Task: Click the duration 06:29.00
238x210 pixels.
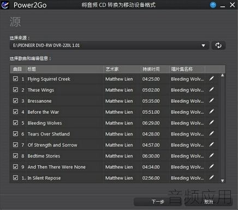Action: click(x=151, y=123)
